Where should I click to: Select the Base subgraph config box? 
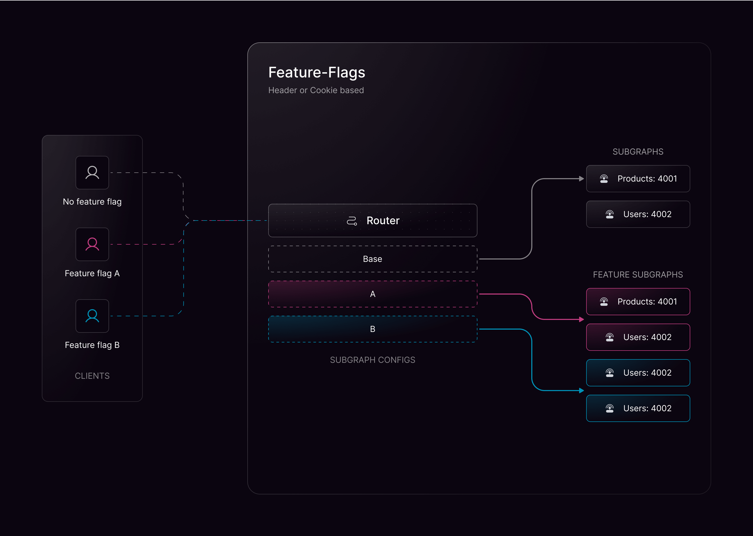coord(372,259)
